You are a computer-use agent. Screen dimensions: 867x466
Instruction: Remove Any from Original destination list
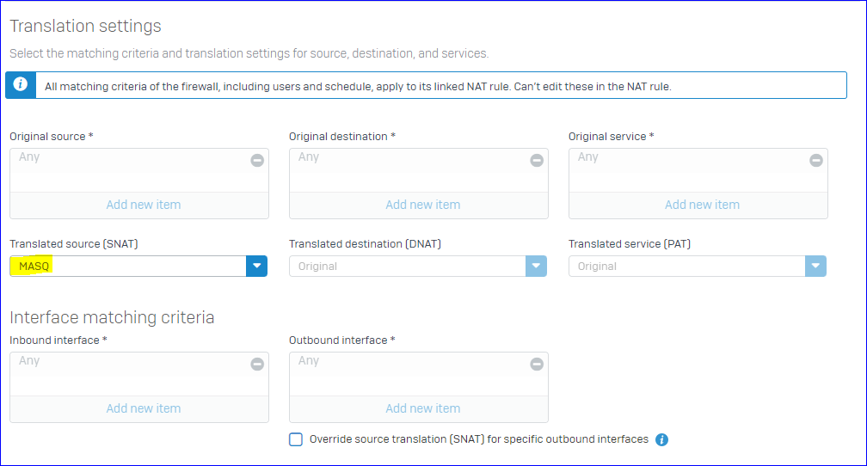coord(537,160)
